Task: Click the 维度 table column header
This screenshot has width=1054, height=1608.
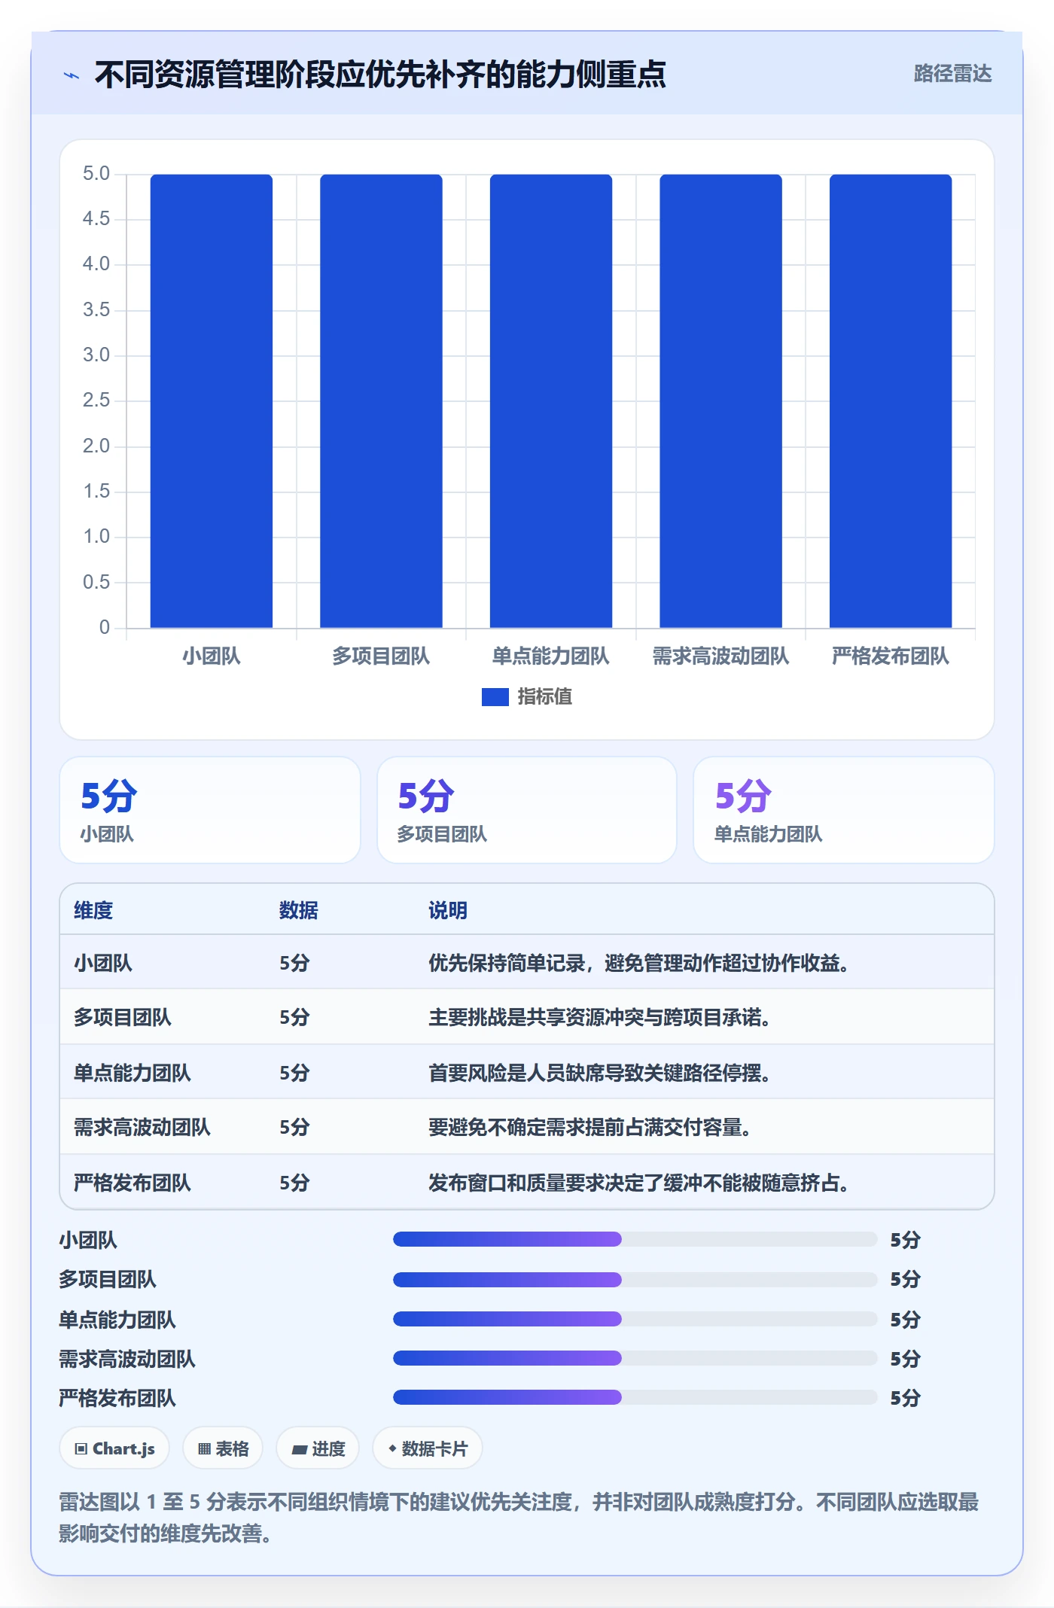Action: click(x=93, y=910)
